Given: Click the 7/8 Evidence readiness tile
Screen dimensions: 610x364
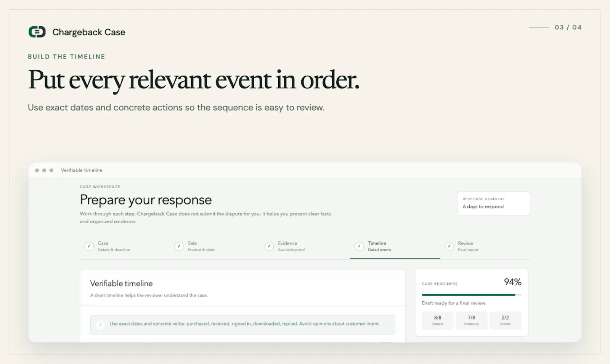Looking at the screenshot, I should click(472, 320).
